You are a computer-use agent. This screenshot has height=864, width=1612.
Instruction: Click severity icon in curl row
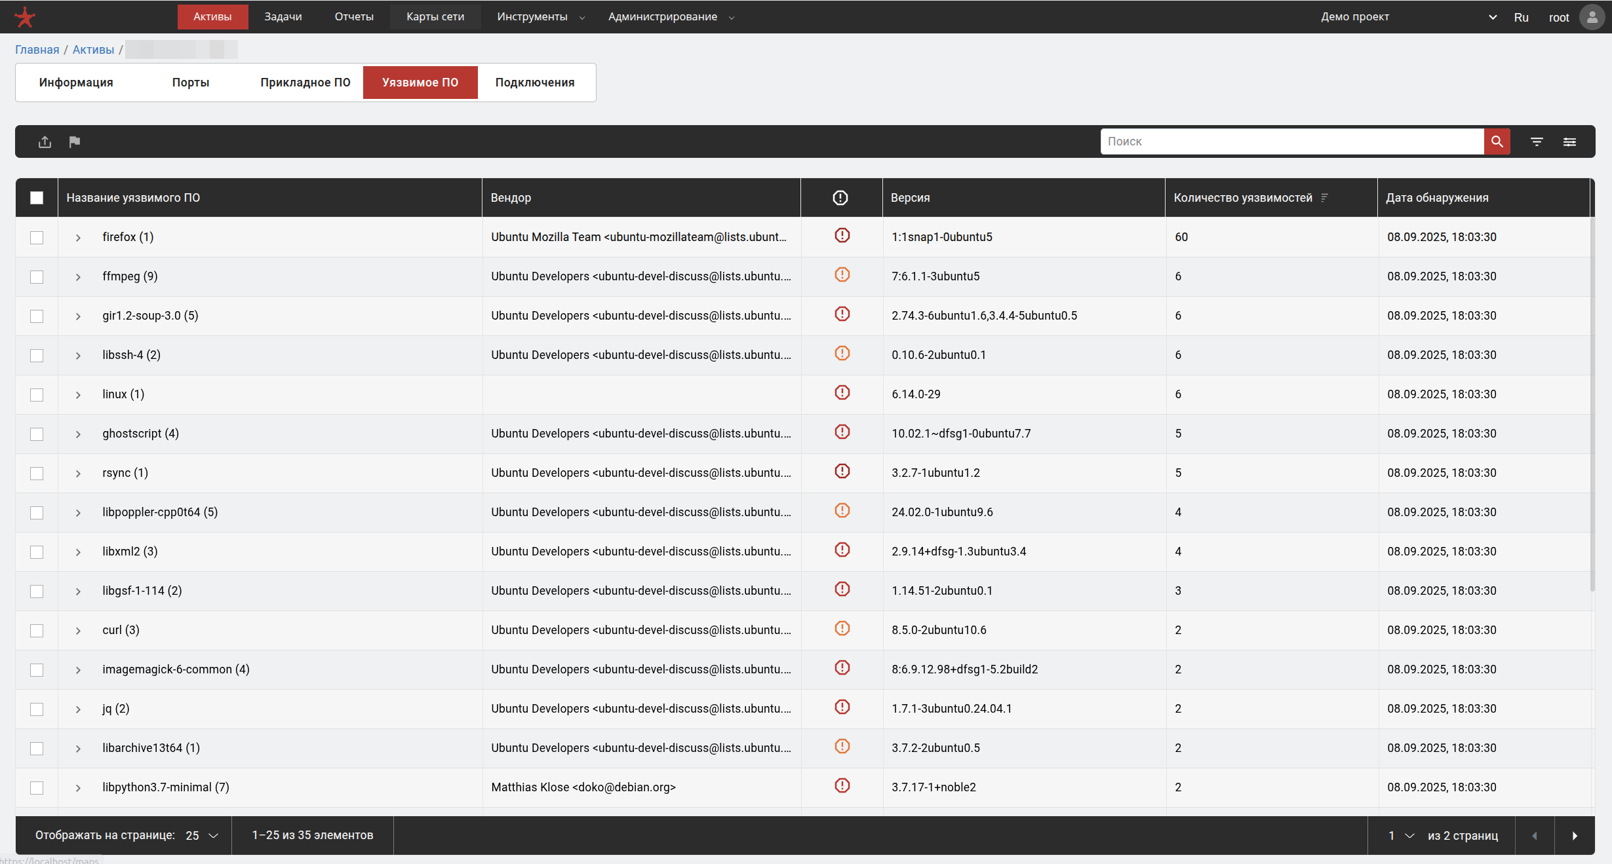pyautogui.click(x=842, y=628)
